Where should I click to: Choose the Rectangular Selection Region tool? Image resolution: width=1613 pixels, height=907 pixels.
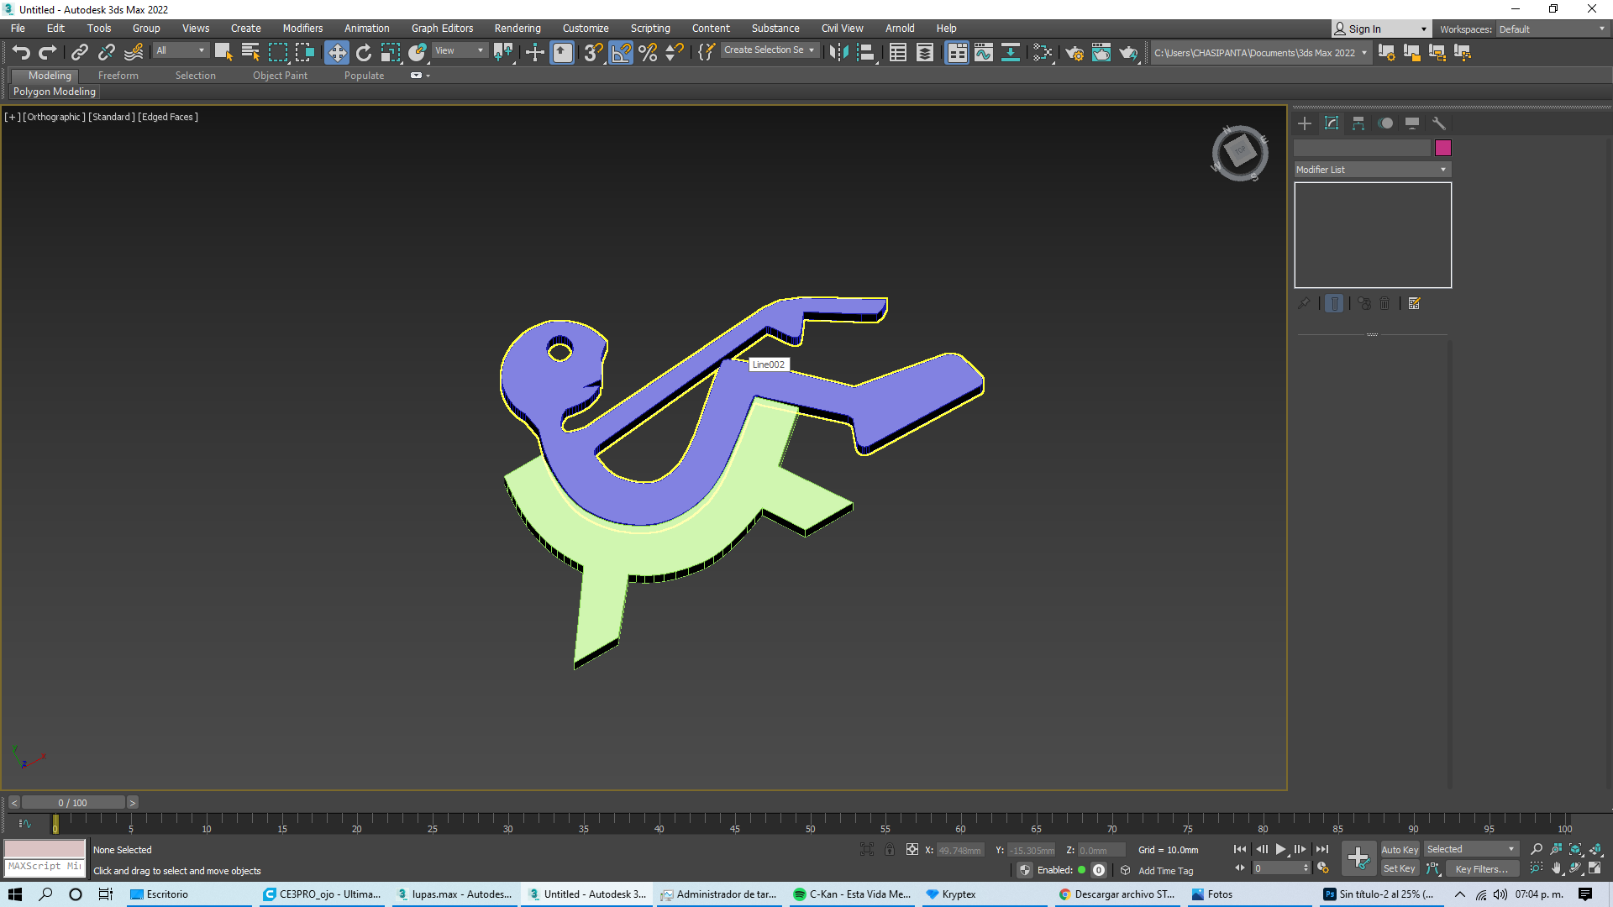pos(277,53)
